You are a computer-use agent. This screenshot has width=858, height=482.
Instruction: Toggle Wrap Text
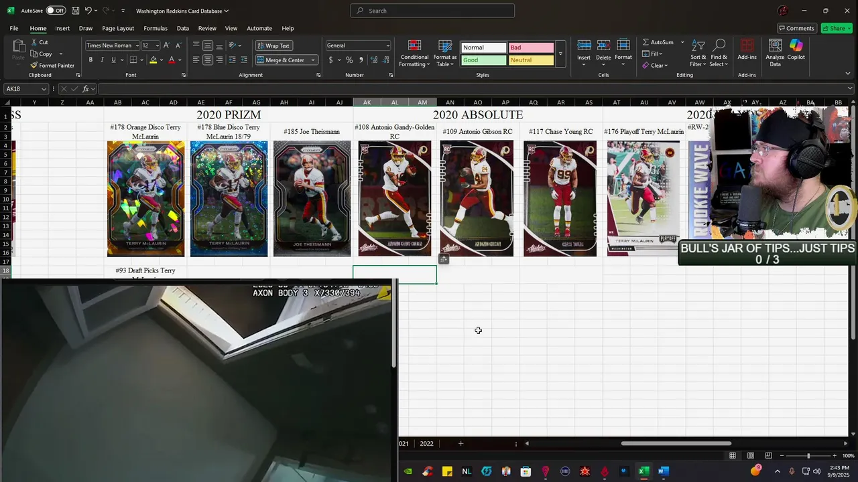[x=273, y=46]
